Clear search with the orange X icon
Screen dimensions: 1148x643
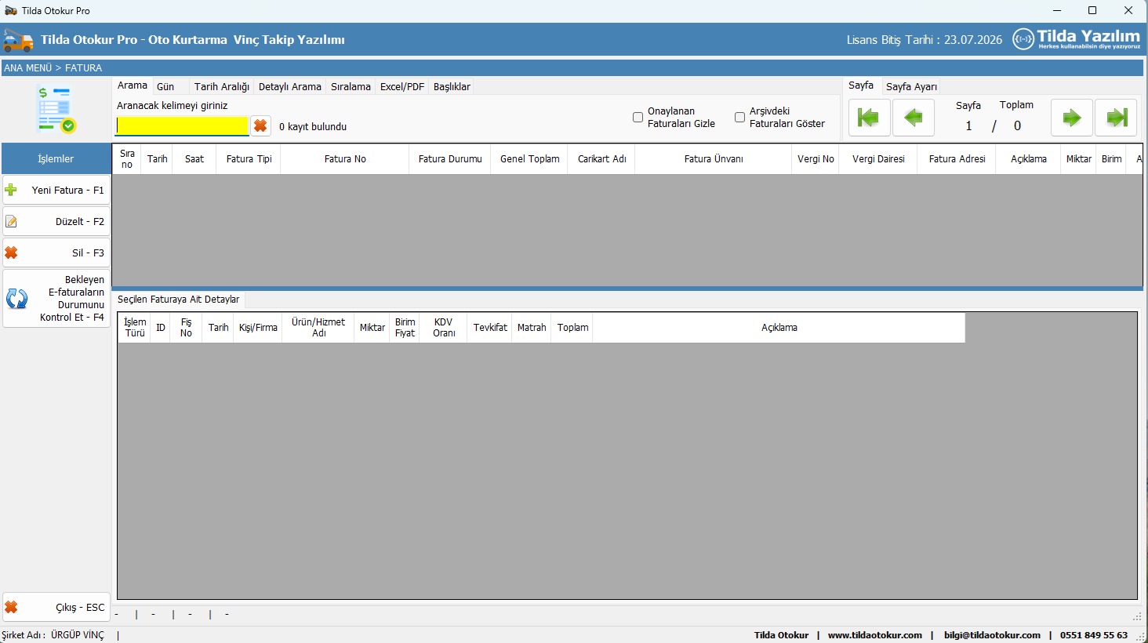coord(260,126)
